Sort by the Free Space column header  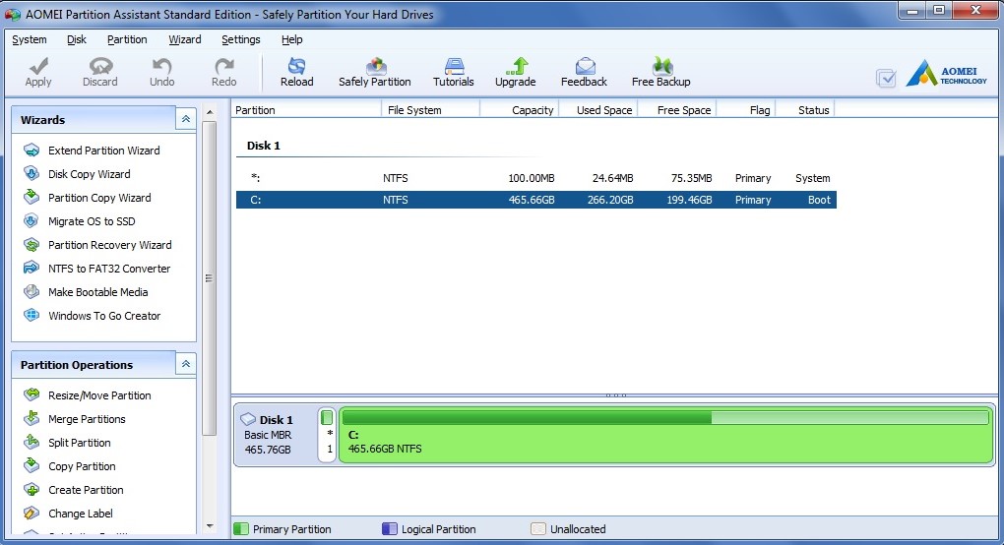pos(677,110)
